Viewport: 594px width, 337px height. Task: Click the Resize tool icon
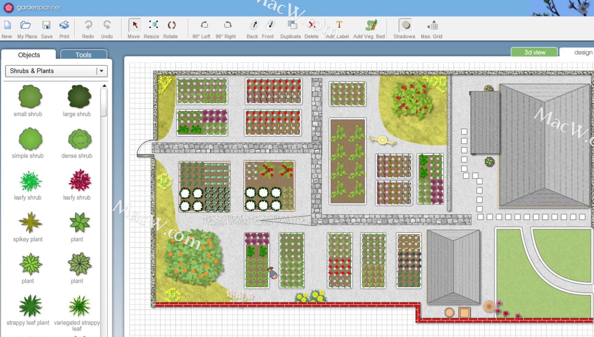(x=153, y=25)
